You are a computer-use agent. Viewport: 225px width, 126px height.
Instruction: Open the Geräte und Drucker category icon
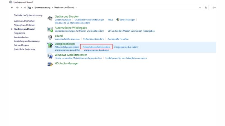(50, 18)
